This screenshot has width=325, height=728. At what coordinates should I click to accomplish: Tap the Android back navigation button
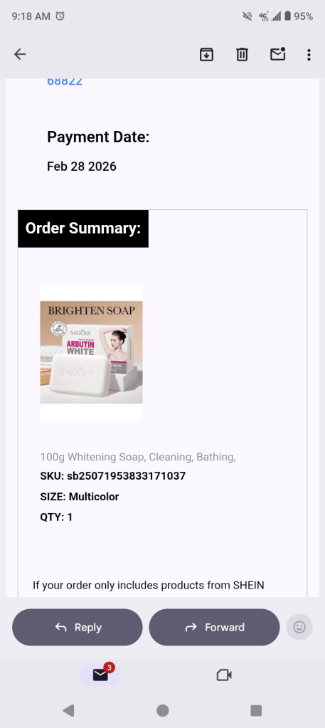click(x=68, y=710)
